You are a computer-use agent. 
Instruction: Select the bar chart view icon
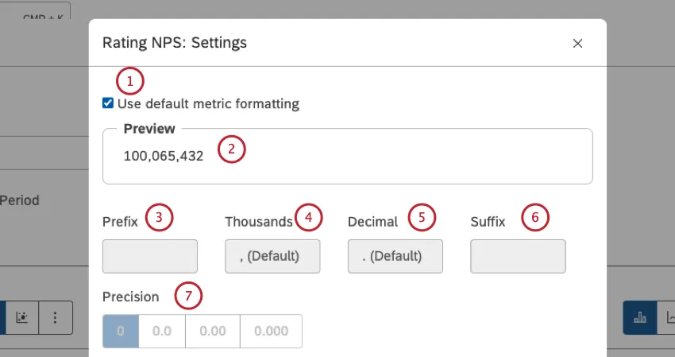pos(639,317)
